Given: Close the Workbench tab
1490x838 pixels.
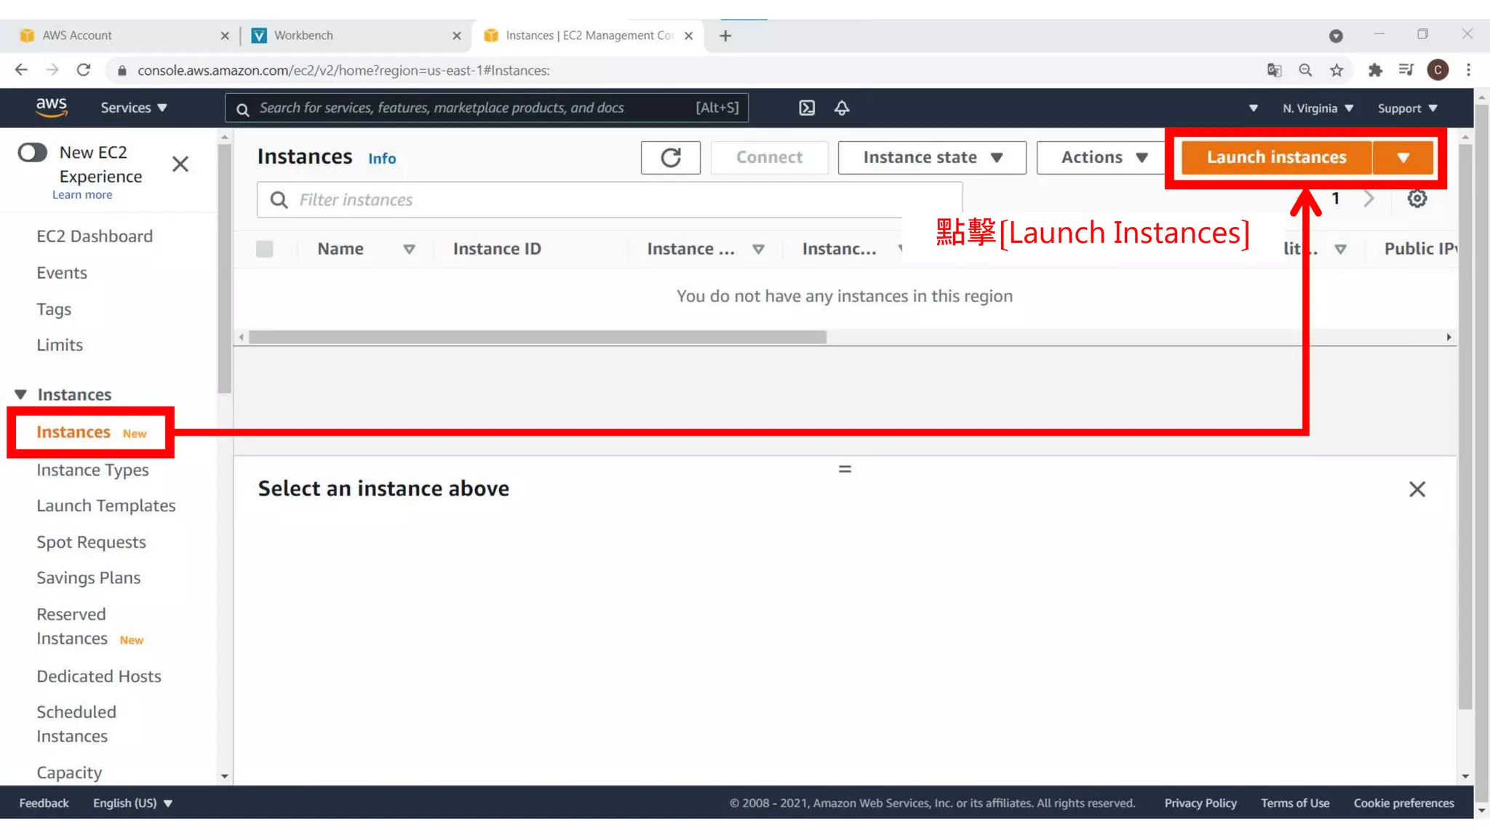Looking at the screenshot, I should (457, 36).
